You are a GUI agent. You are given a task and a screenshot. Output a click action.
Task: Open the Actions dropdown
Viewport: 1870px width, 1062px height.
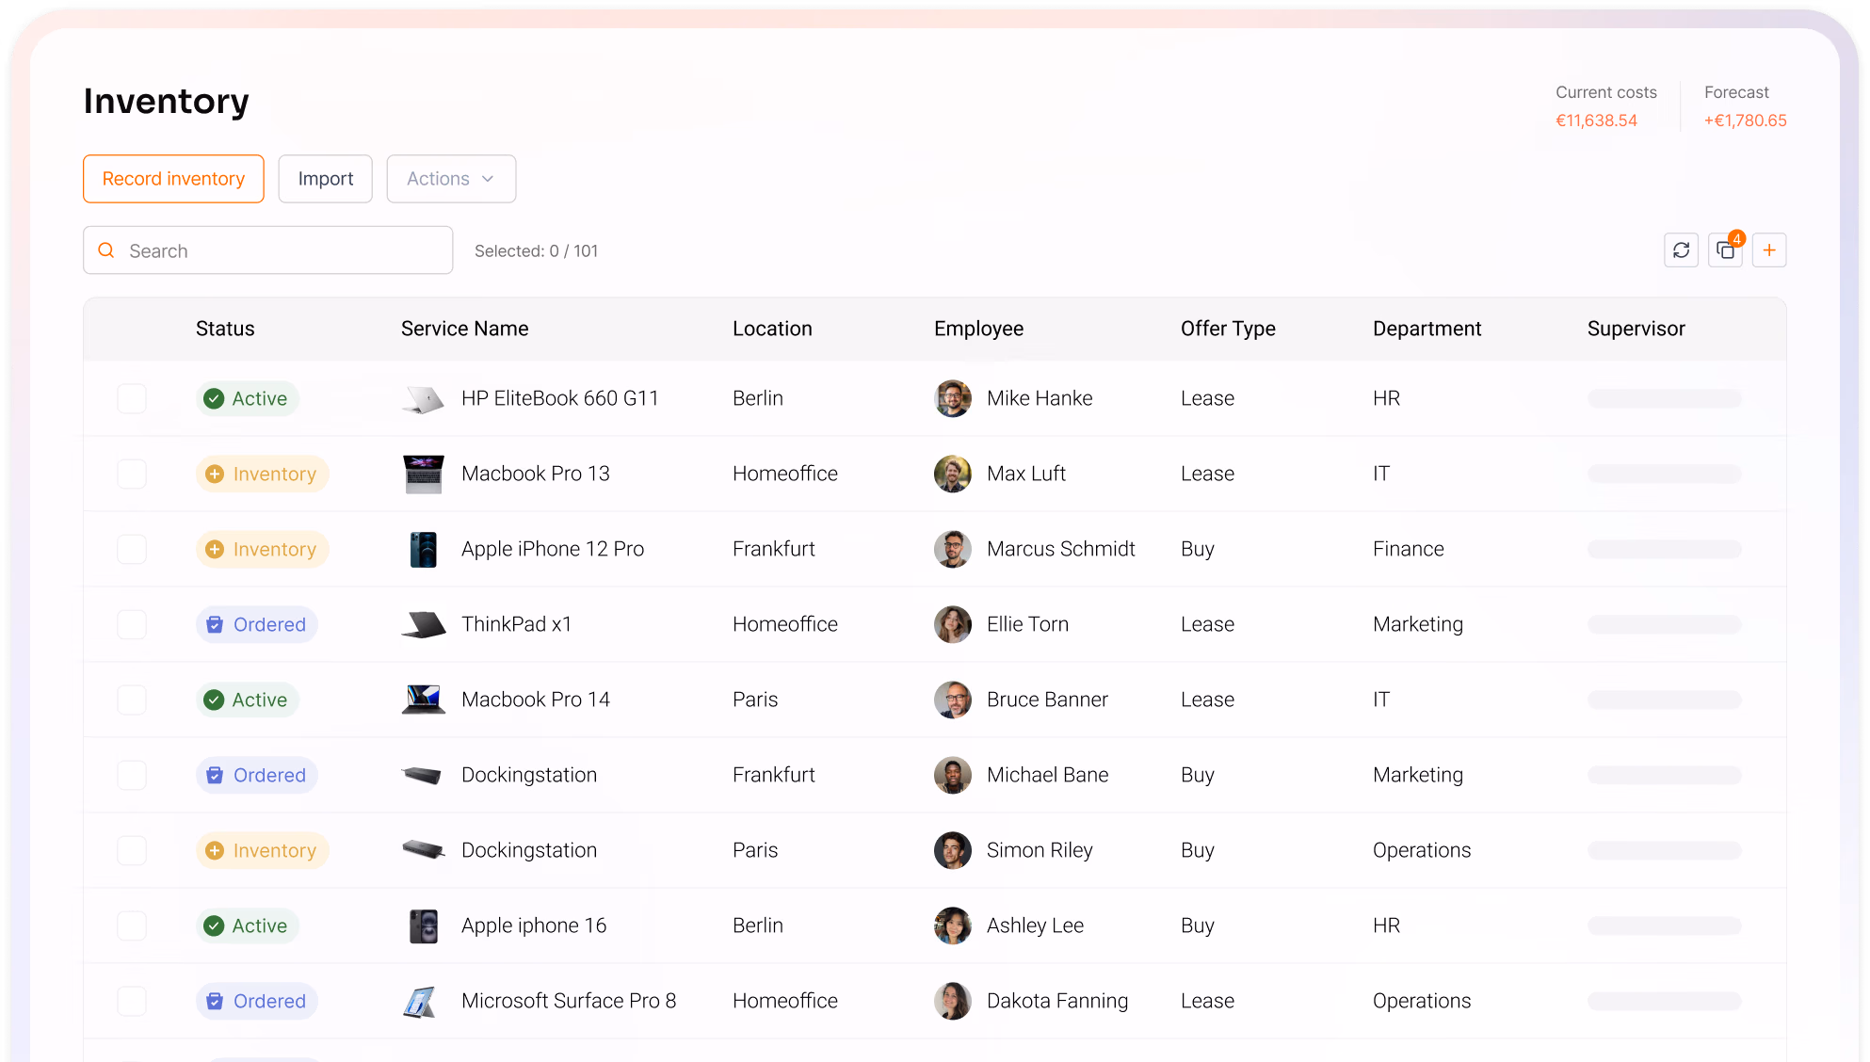point(450,179)
